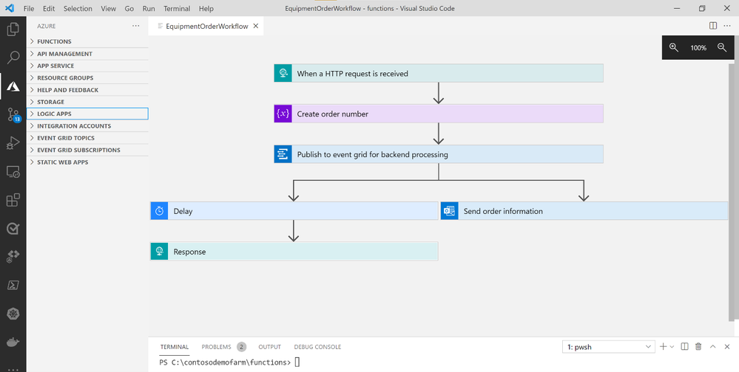
Task: Click the HTTP request trigger icon
Action: (283, 73)
